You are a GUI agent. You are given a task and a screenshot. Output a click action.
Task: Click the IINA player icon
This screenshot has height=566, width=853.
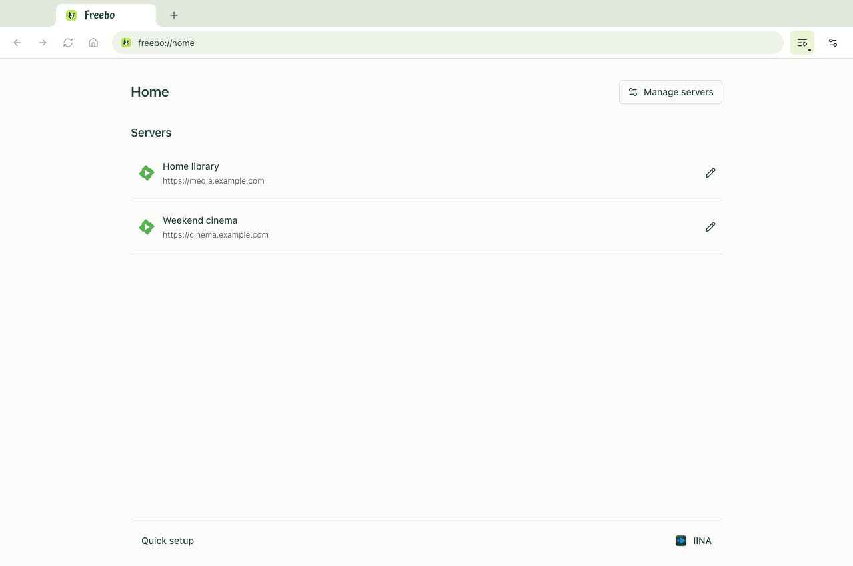click(x=681, y=541)
